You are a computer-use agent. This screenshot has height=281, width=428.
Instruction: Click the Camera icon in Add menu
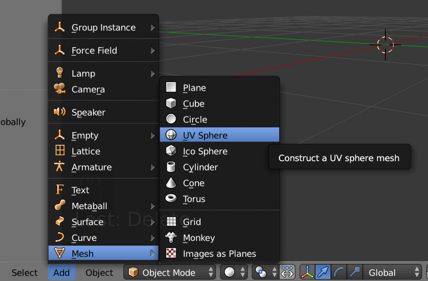59,89
